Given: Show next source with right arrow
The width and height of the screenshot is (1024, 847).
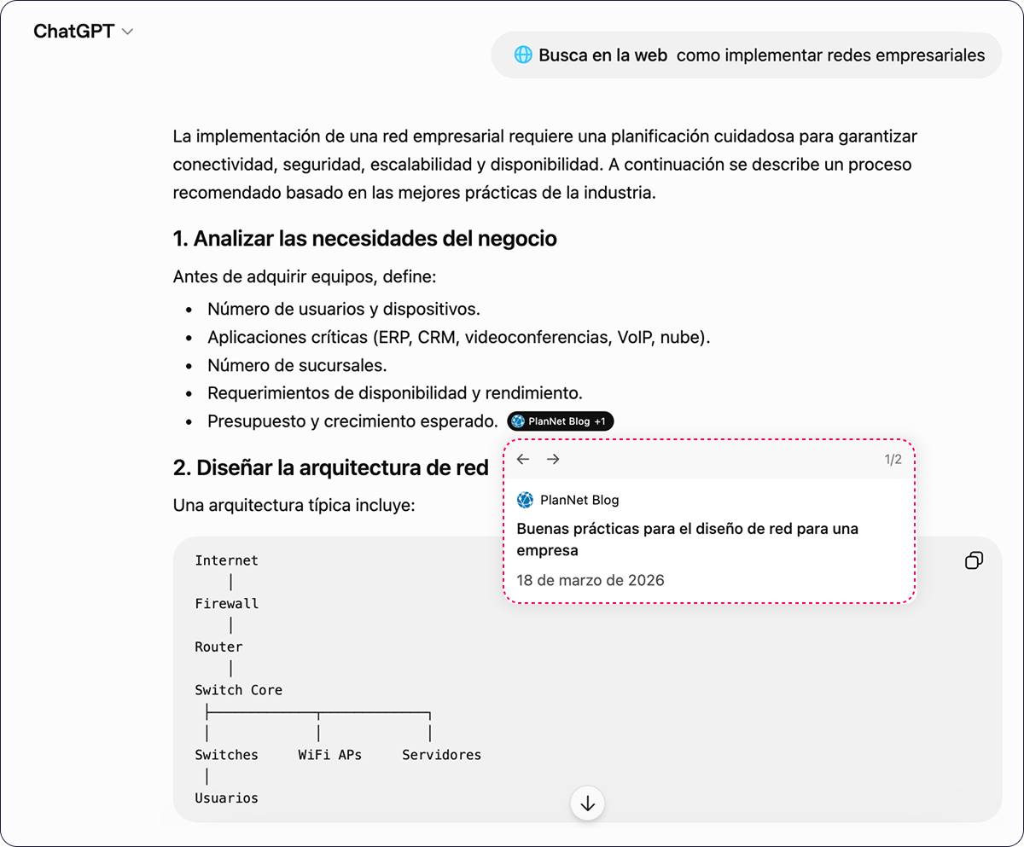Looking at the screenshot, I should (553, 459).
